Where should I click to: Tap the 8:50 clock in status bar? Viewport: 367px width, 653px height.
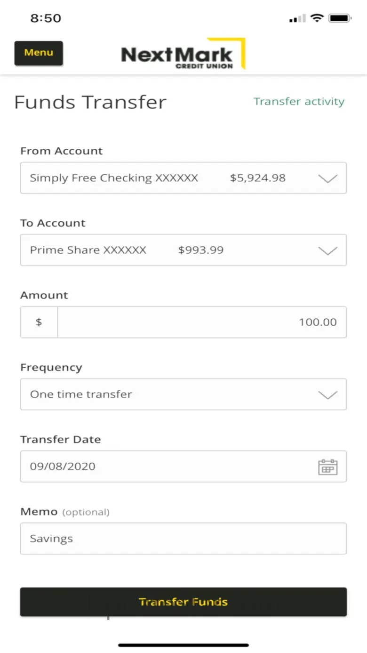pyautogui.click(x=46, y=18)
